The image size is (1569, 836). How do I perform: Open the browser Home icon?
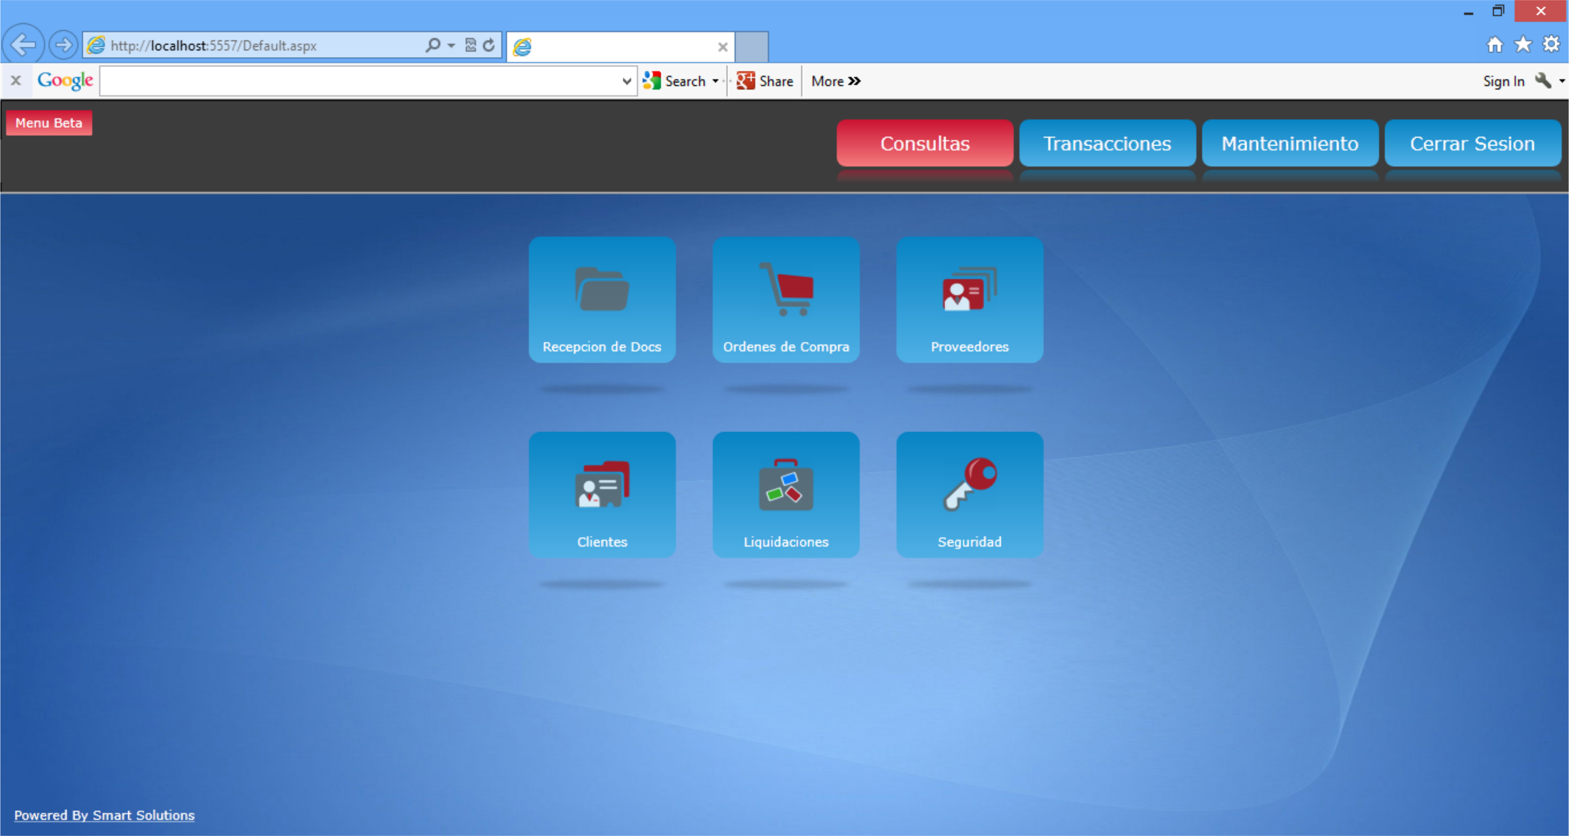(x=1495, y=44)
